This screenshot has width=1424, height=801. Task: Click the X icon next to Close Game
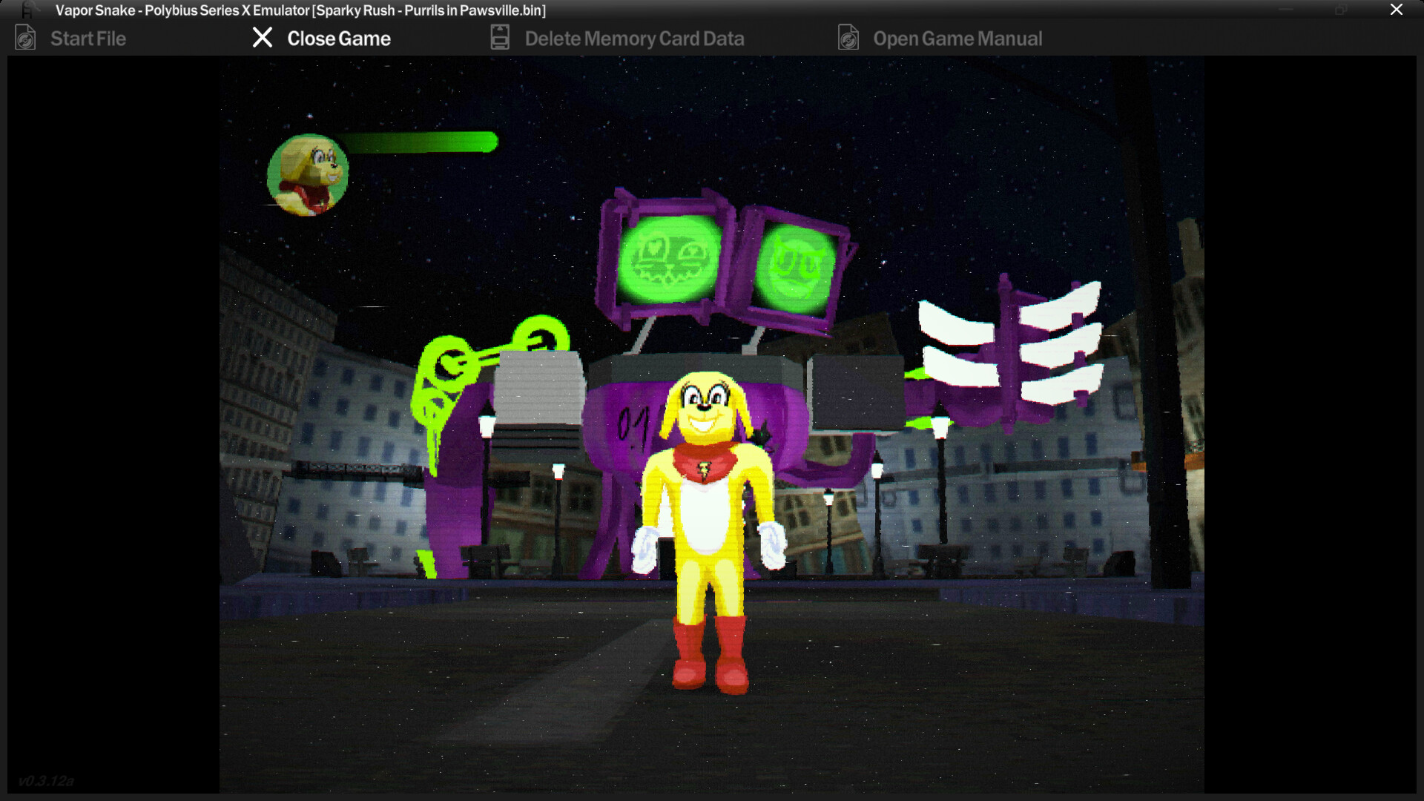point(262,37)
